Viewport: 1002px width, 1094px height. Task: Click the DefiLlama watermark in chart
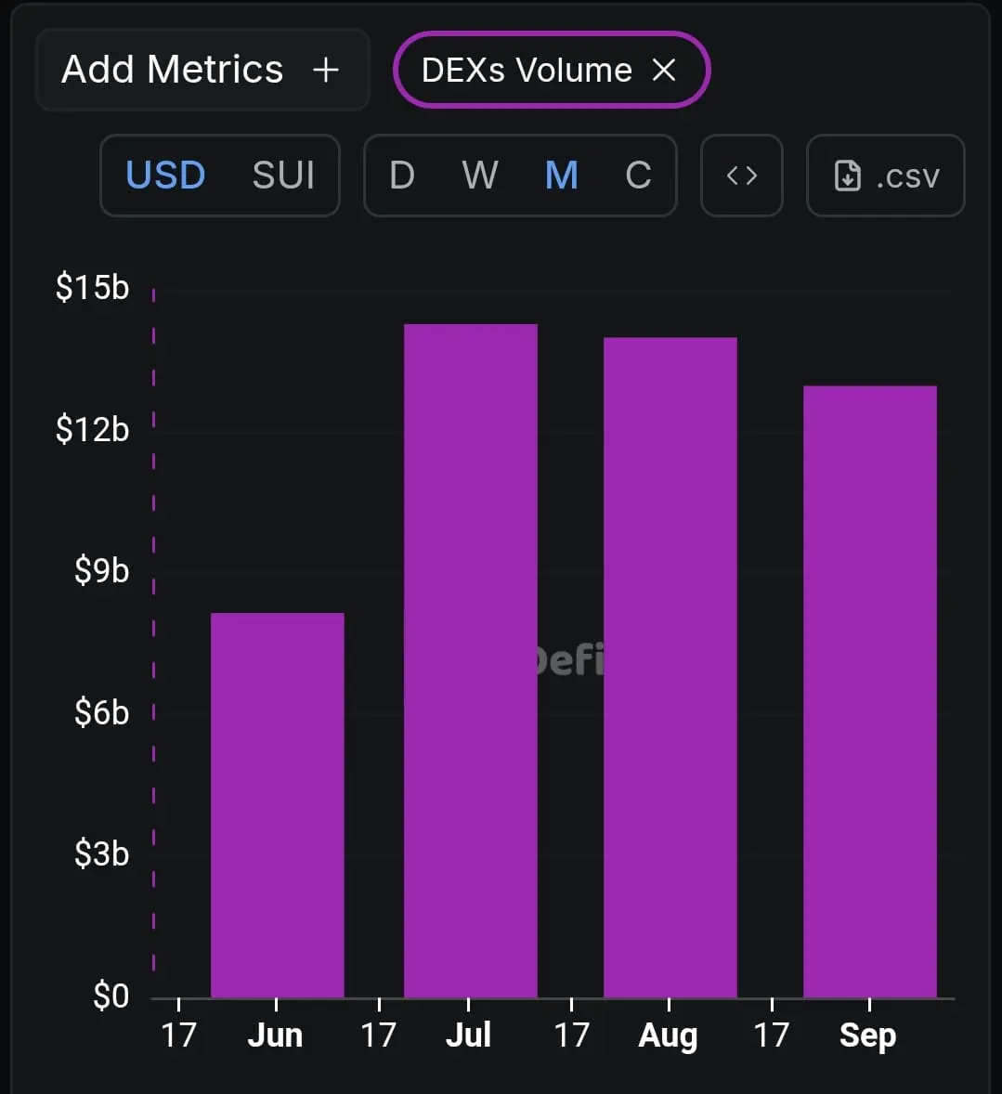point(570,660)
